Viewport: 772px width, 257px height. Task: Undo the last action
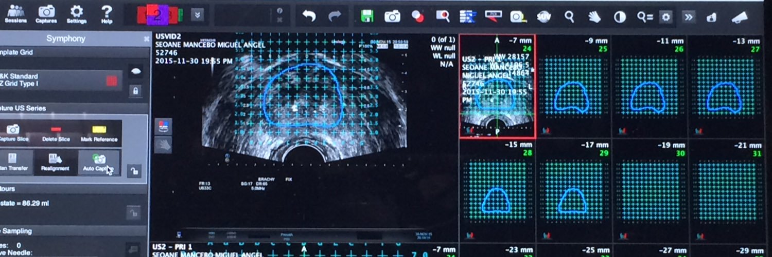[x=309, y=16]
